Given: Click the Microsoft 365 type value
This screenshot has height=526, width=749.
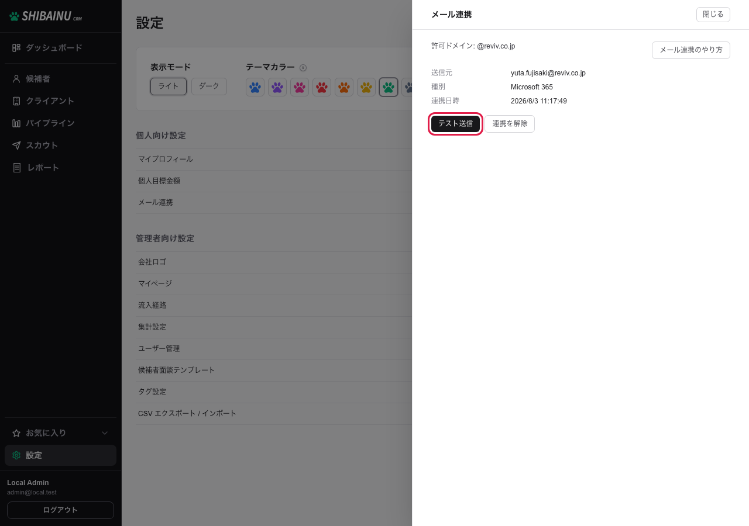Looking at the screenshot, I should [532, 87].
